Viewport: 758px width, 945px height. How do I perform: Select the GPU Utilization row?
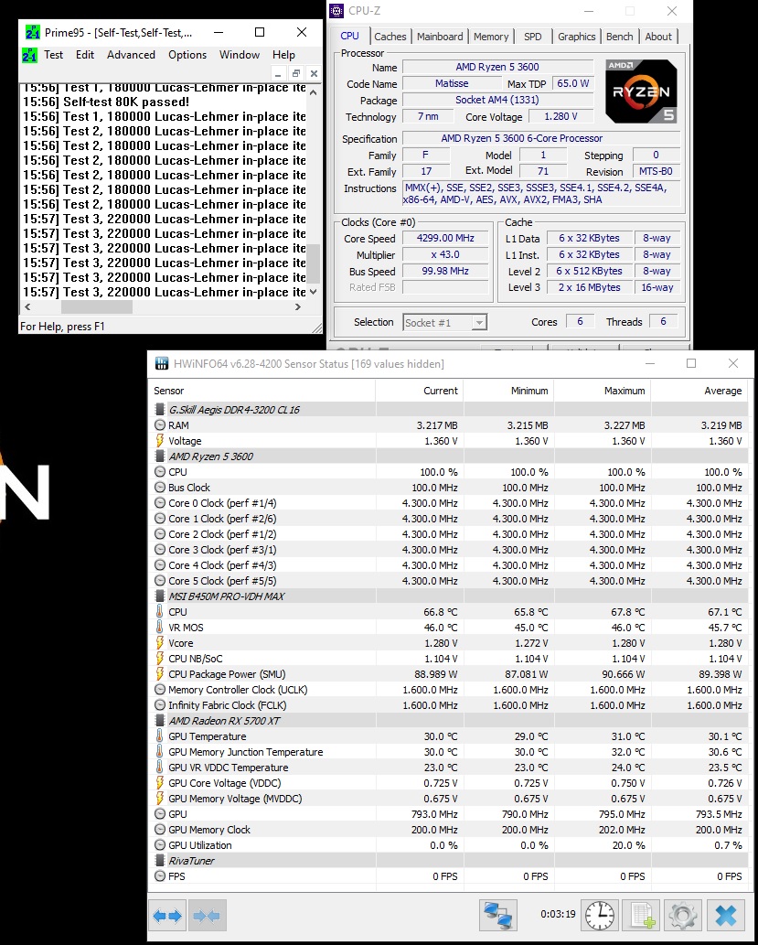(448, 845)
